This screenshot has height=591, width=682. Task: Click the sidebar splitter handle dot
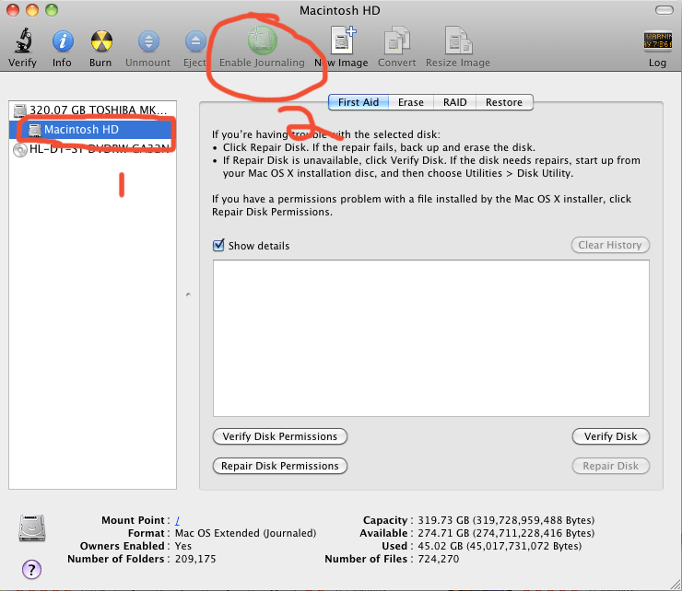pyautogui.click(x=188, y=295)
